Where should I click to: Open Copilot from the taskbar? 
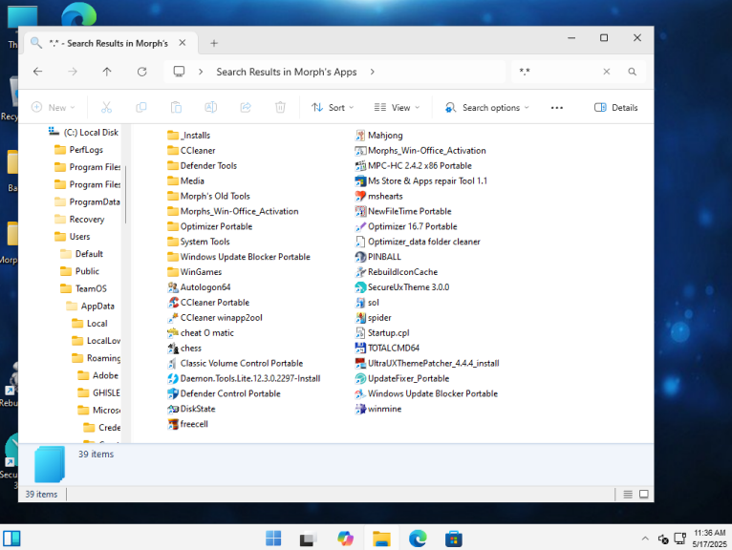(x=345, y=539)
